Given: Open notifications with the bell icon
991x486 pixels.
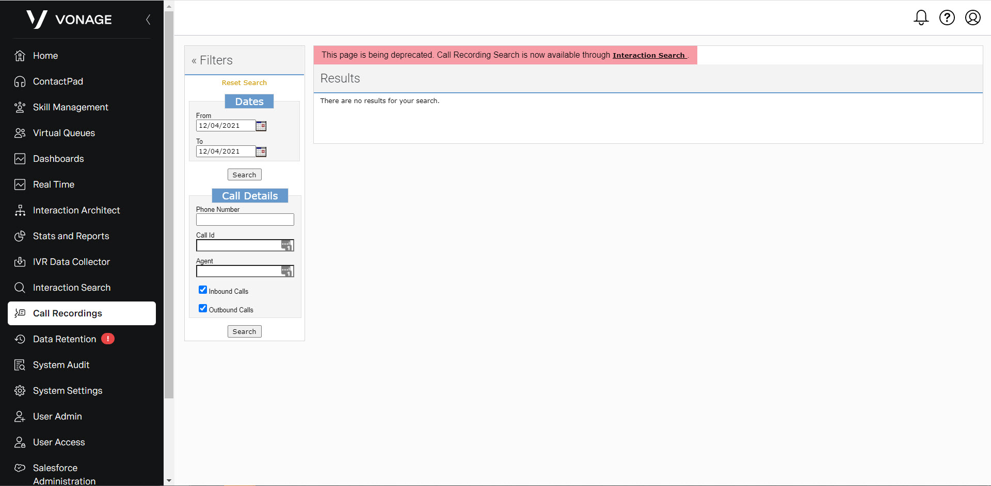Looking at the screenshot, I should coord(921,18).
